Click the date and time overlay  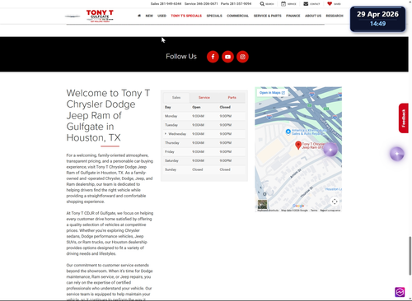click(x=377, y=19)
